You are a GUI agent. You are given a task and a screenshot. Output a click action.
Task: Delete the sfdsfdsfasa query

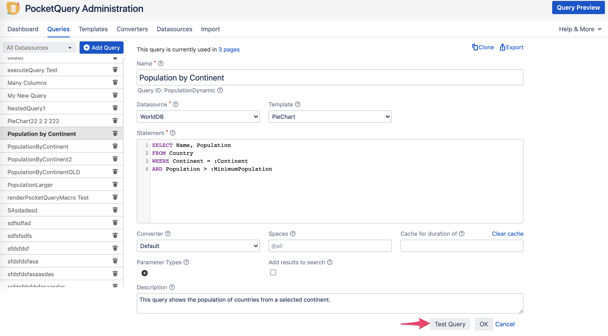tap(115, 261)
